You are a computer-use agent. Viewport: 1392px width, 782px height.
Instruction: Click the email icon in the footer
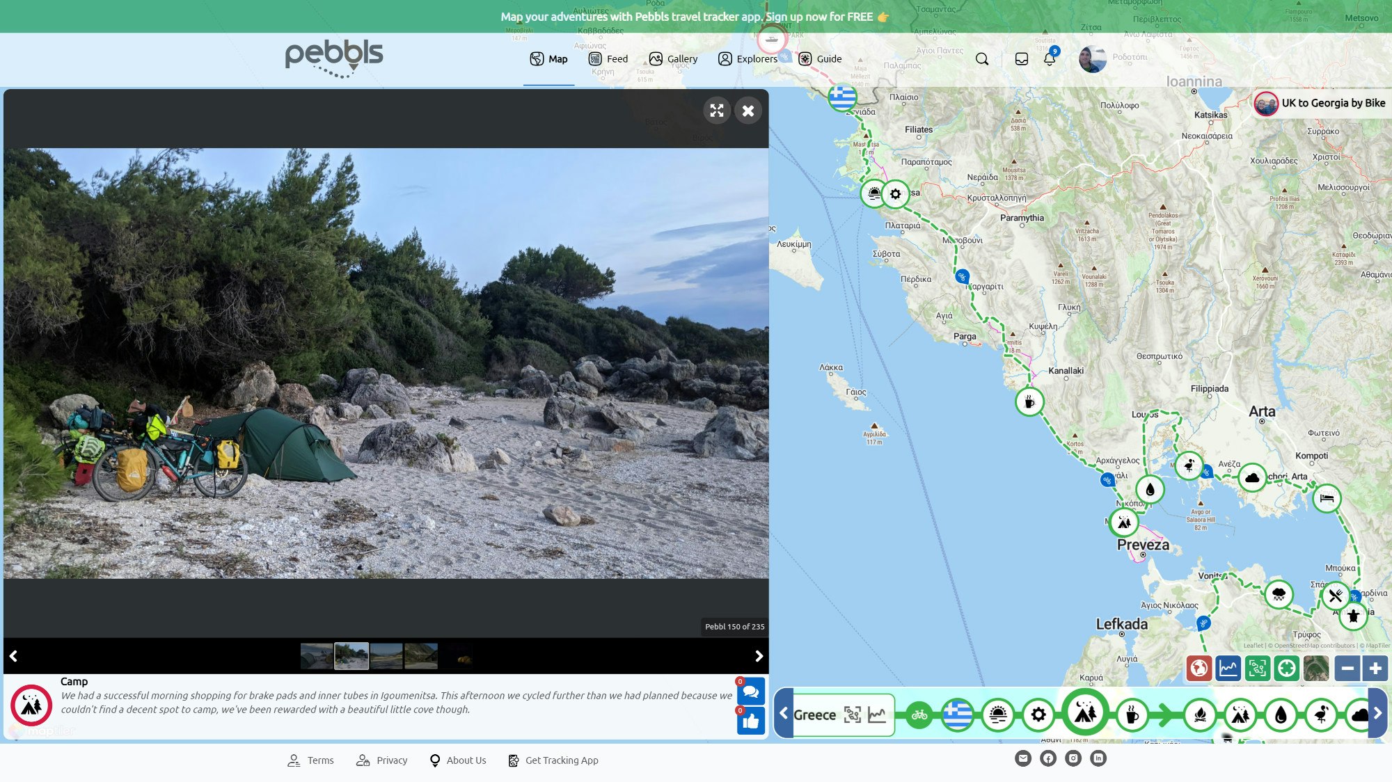coord(1023,758)
